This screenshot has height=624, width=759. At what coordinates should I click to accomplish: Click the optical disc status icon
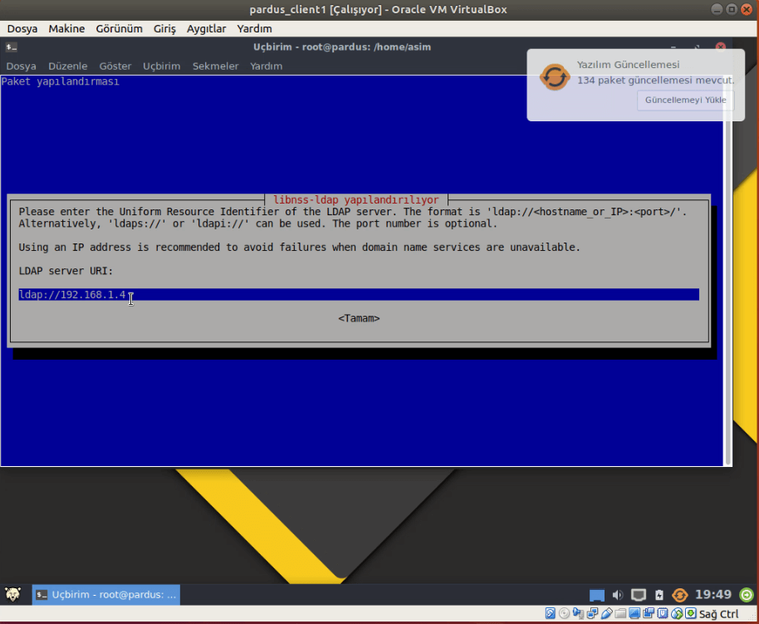[x=564, y=613]
